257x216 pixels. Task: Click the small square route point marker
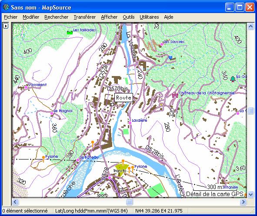click(112, 104)
